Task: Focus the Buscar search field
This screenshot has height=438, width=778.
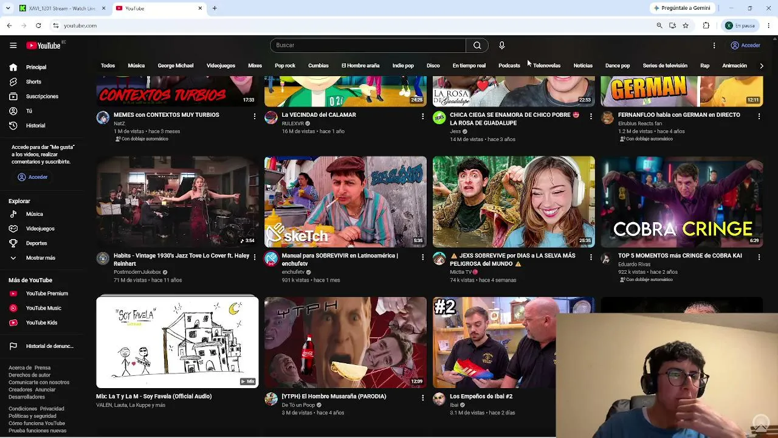Action: 368,45
